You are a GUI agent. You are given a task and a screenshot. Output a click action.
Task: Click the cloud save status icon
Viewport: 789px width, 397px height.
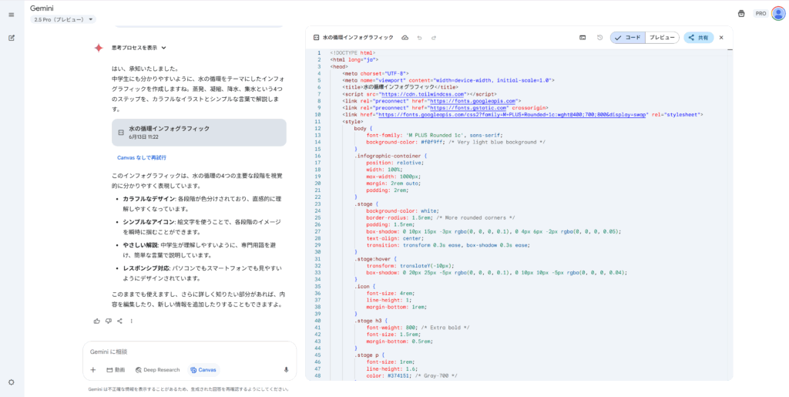(405, 38)
